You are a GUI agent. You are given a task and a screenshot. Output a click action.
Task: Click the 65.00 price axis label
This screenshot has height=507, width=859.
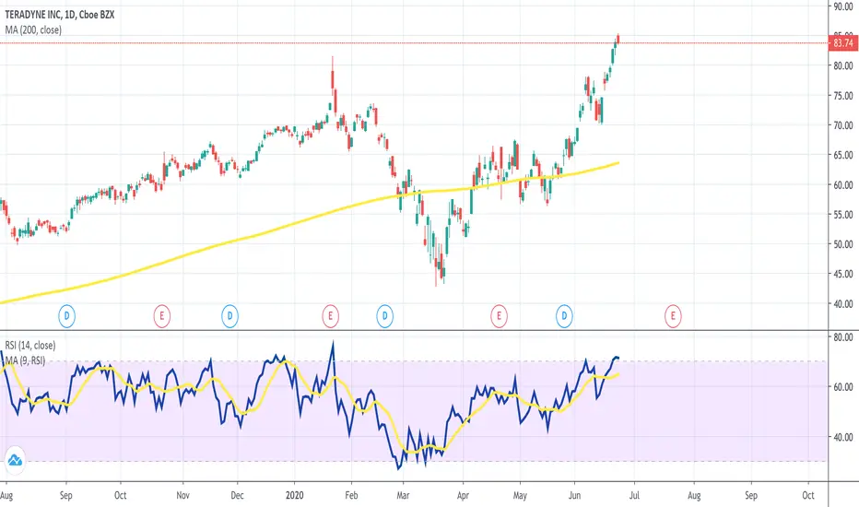[843, 155]
